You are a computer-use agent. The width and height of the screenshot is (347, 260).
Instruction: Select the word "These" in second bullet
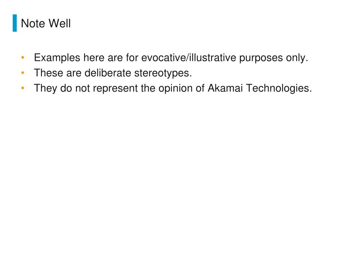[x=48, y=73]
